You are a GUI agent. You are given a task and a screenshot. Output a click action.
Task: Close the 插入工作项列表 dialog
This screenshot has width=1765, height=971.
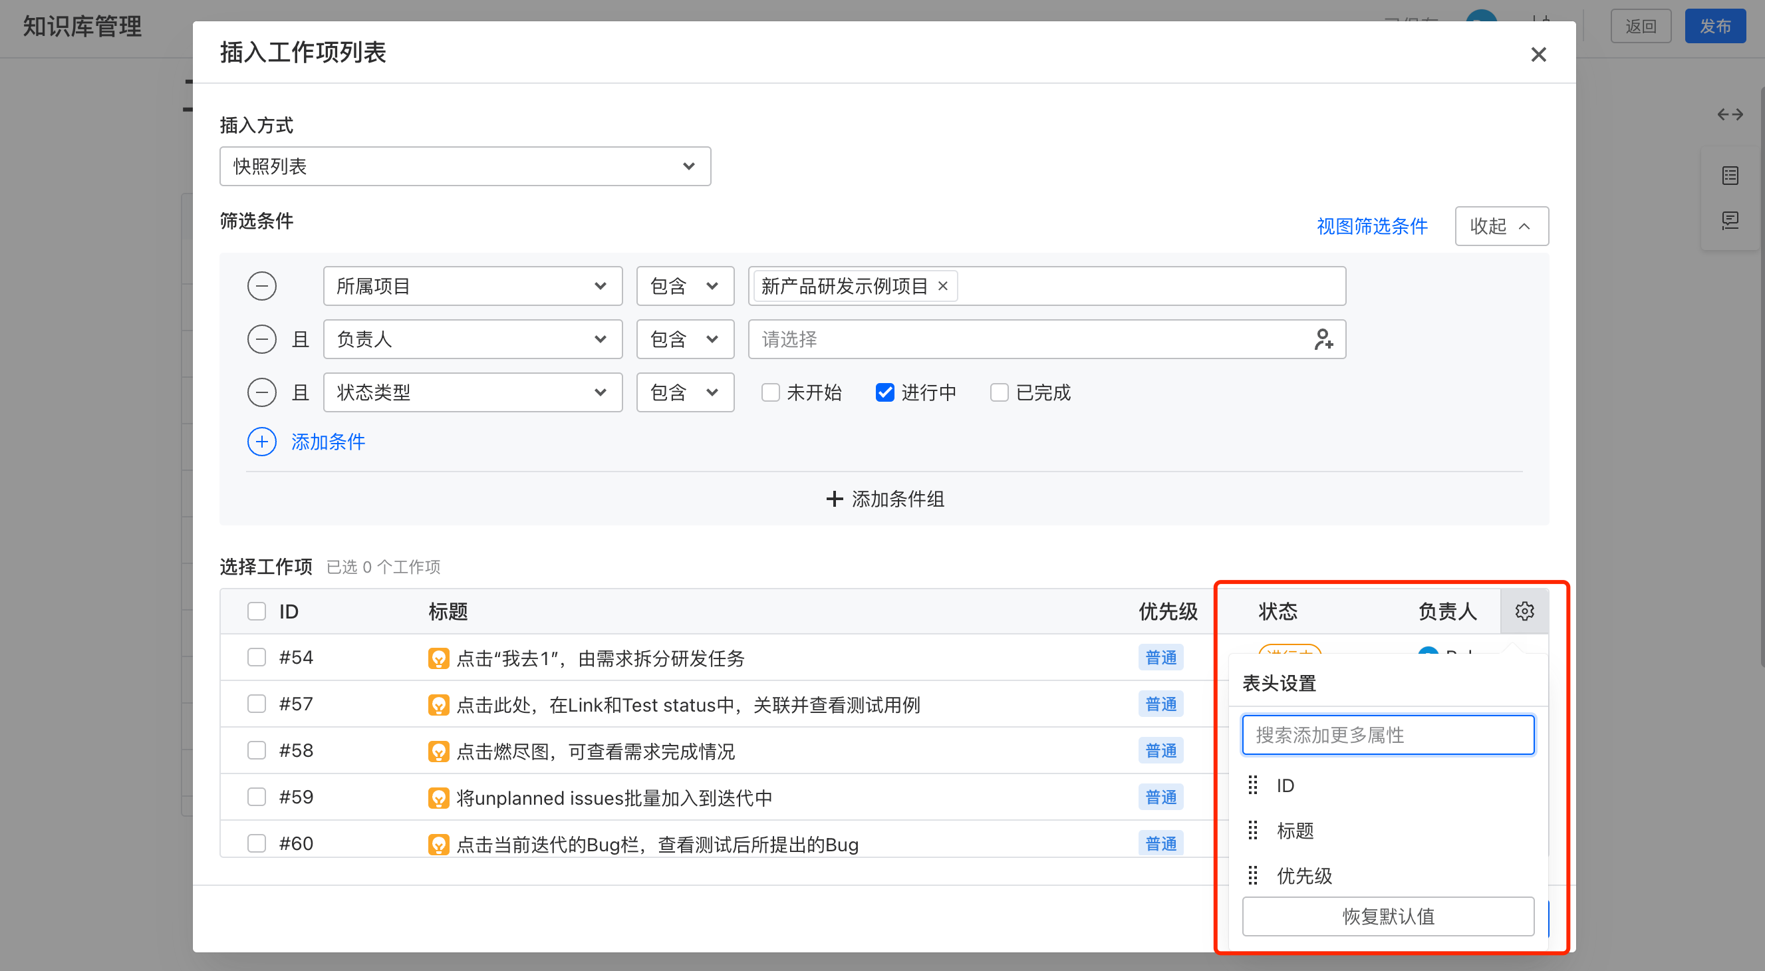tap(1538, 54)
